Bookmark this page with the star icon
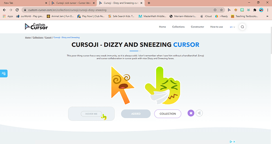 (x=222, y=10)
